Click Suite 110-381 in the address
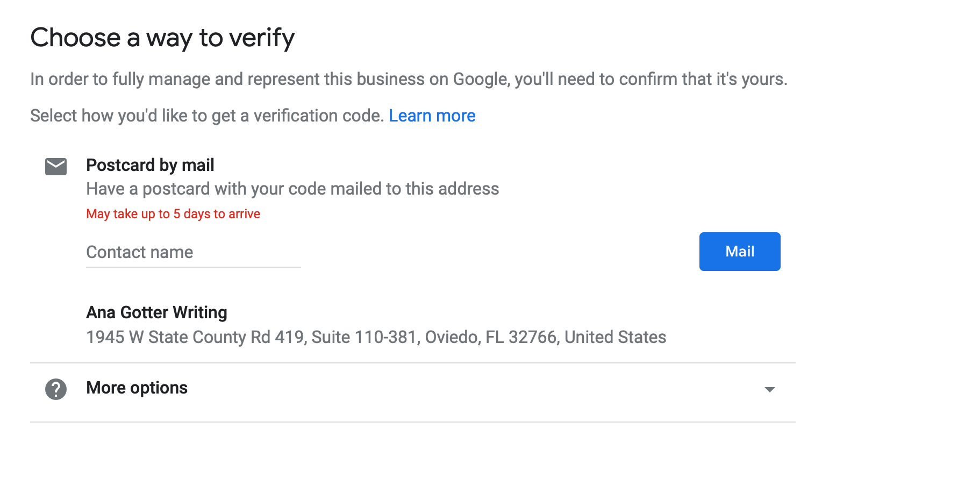This screenshot has width=972, height=486. click(364, 337)
